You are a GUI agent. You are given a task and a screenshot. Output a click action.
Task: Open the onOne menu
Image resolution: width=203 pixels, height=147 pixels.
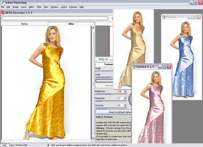click(63, 7)
